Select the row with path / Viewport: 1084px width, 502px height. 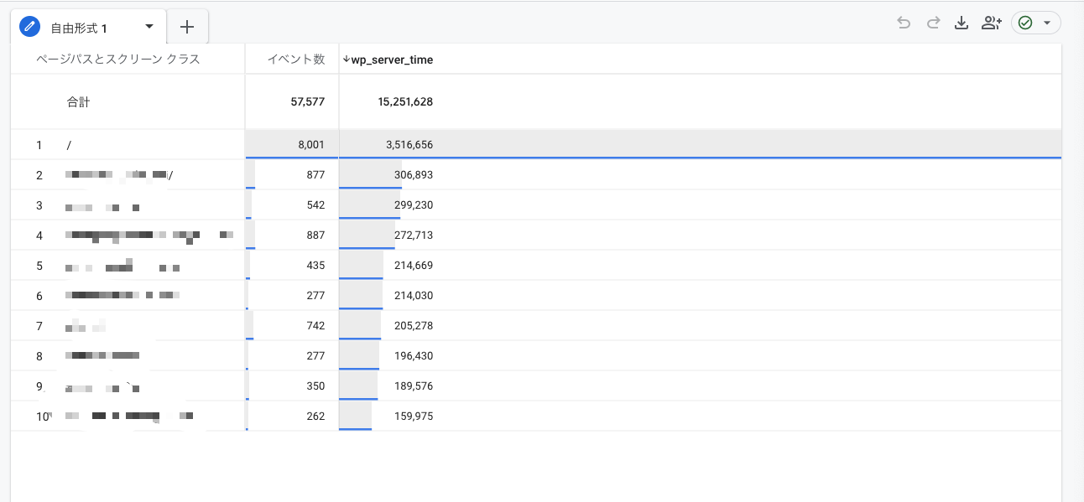[69, 145]
